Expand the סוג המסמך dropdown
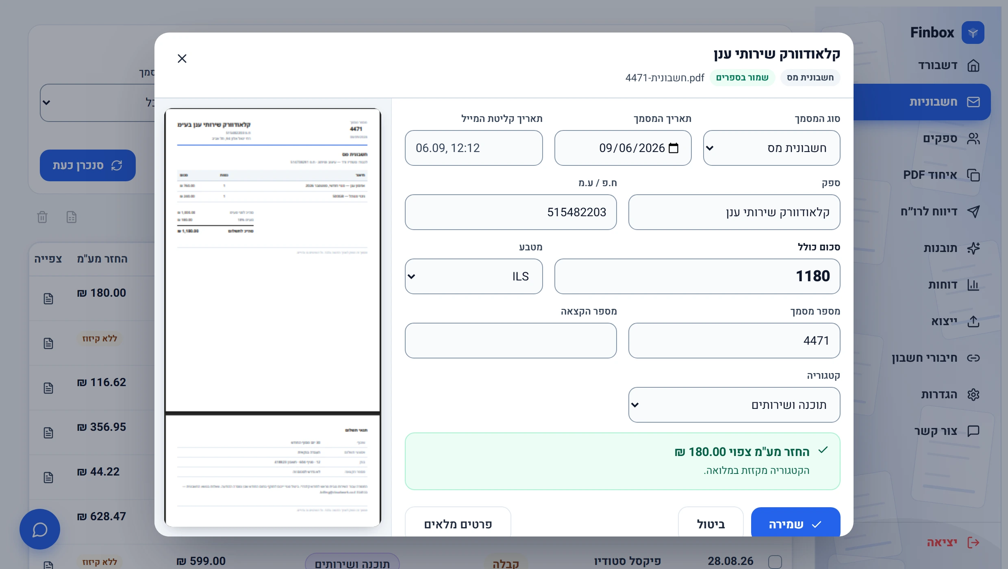Screen dimensions: 1008x569 point(771,148)
